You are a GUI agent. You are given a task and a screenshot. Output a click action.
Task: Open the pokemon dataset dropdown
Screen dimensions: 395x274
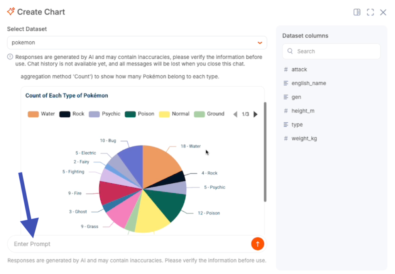137,42
